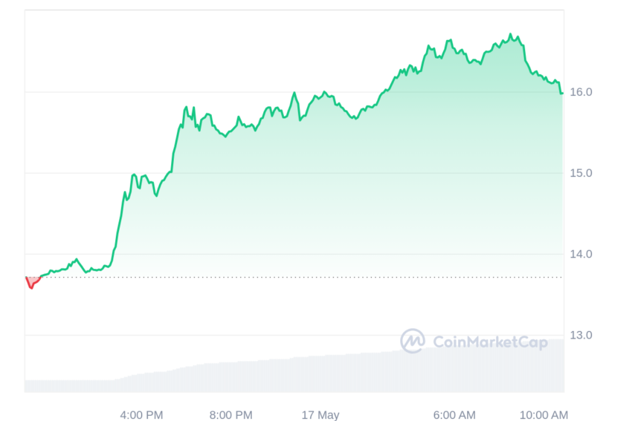The height and width of the screenshot is (421, 632).
Task: Click the CoinMarketCap logo icon watermark
Action: click(x=413, y=341)
